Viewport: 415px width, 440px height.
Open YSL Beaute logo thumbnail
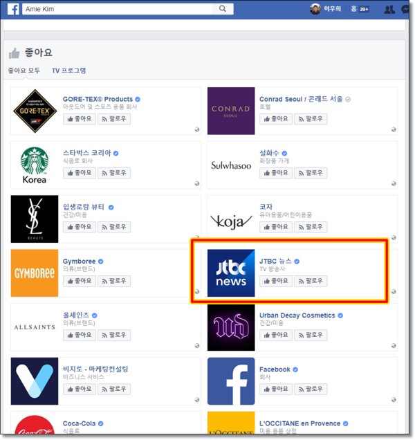(x=35, y=219)
